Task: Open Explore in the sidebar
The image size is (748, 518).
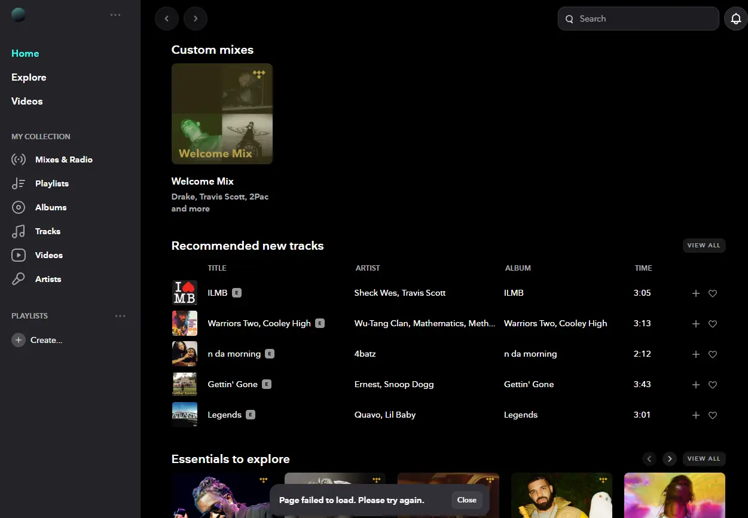Action: [29, 77]
